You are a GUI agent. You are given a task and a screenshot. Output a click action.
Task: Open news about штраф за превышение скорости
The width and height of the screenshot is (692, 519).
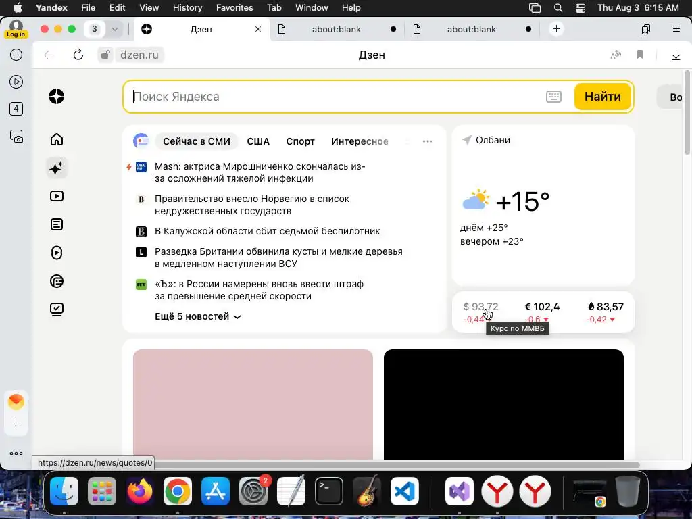(259, 290)
